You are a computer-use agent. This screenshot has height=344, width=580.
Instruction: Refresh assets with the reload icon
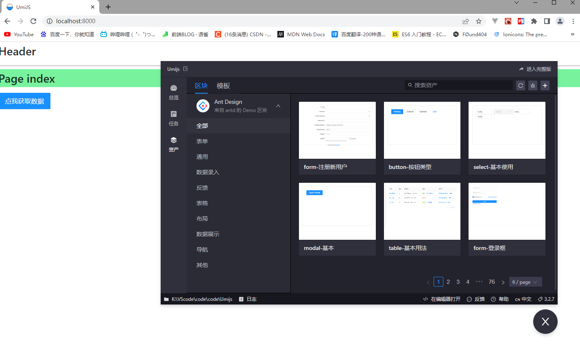(x=521, y=85)
